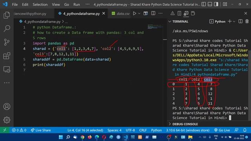Open notifications bell
This screenshot has height=141, width=251.
coord(245,130)
